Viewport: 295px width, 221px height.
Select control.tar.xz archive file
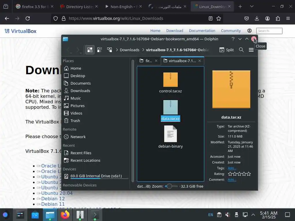pyautogui.click(x=171, y=83)
